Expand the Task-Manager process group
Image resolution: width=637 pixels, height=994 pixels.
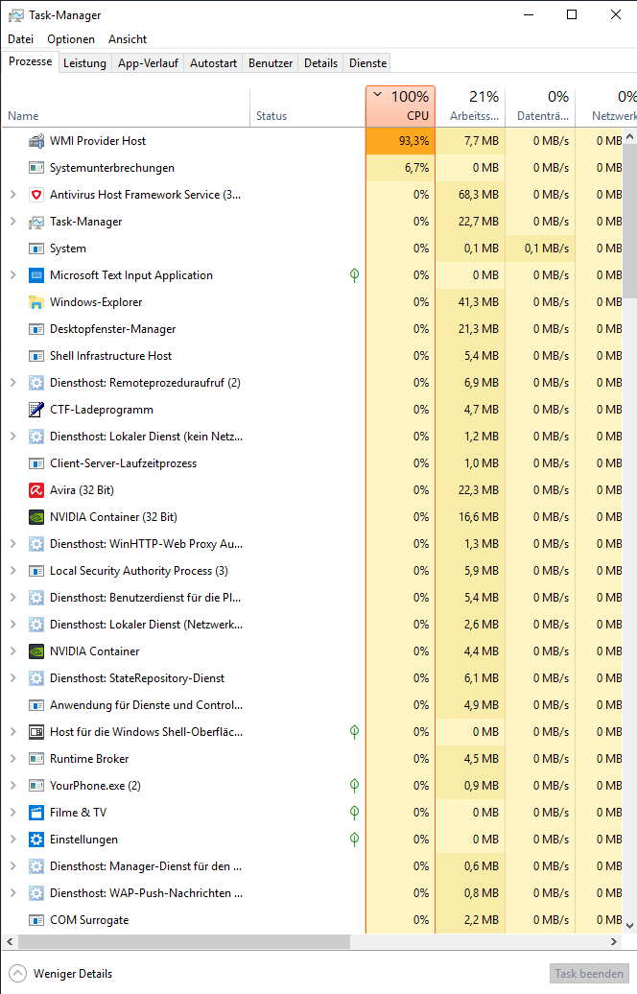13,222
